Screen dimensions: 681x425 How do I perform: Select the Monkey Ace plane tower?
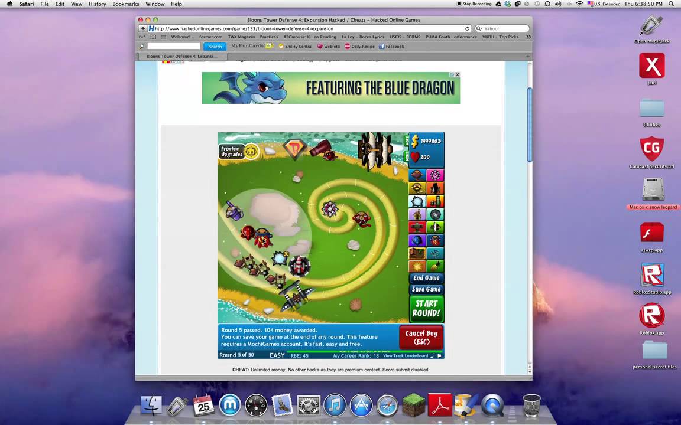417,227
